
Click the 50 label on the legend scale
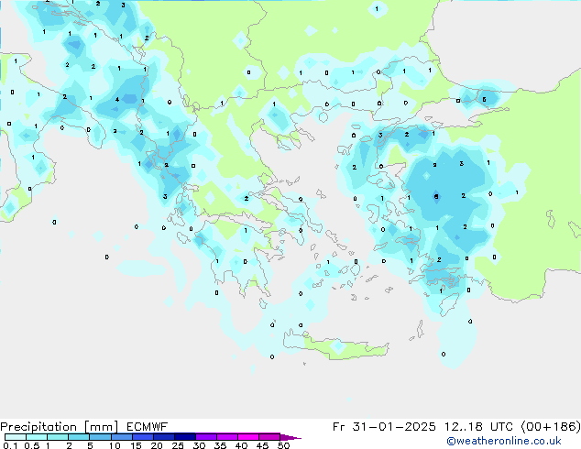coord(283,446)
